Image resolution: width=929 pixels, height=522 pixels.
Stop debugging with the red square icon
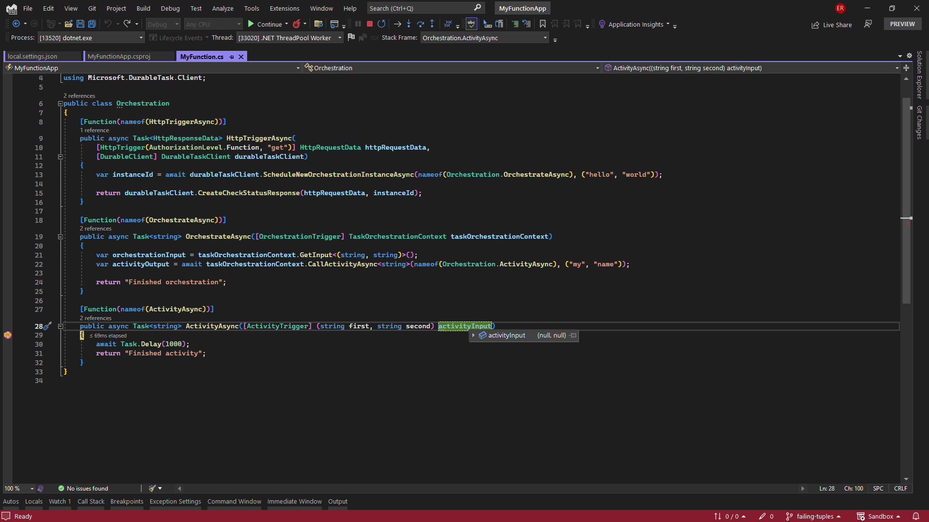pyautogui.click(x=369, y=23)
